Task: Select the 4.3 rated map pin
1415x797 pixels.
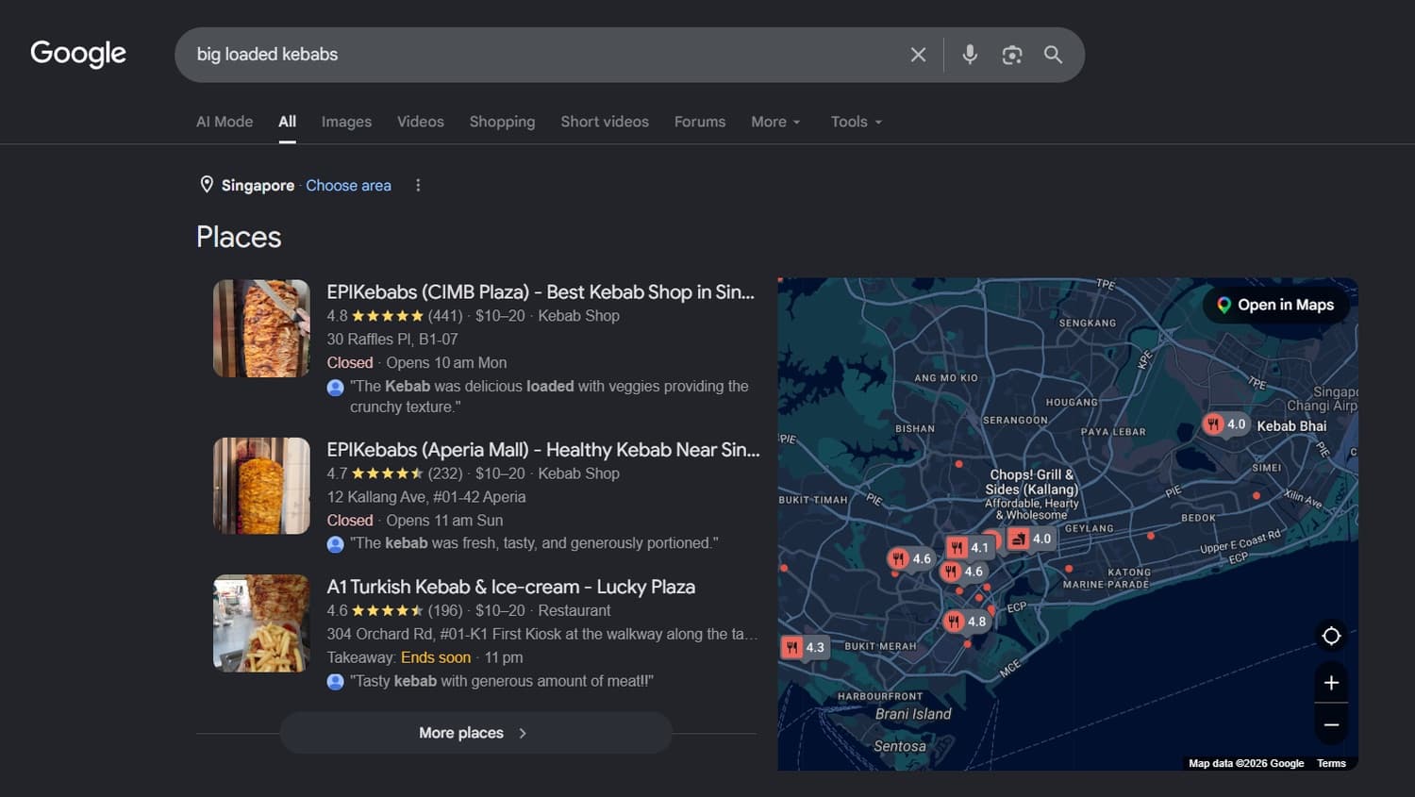Action: pyautogui.click(x=804, y=647)
